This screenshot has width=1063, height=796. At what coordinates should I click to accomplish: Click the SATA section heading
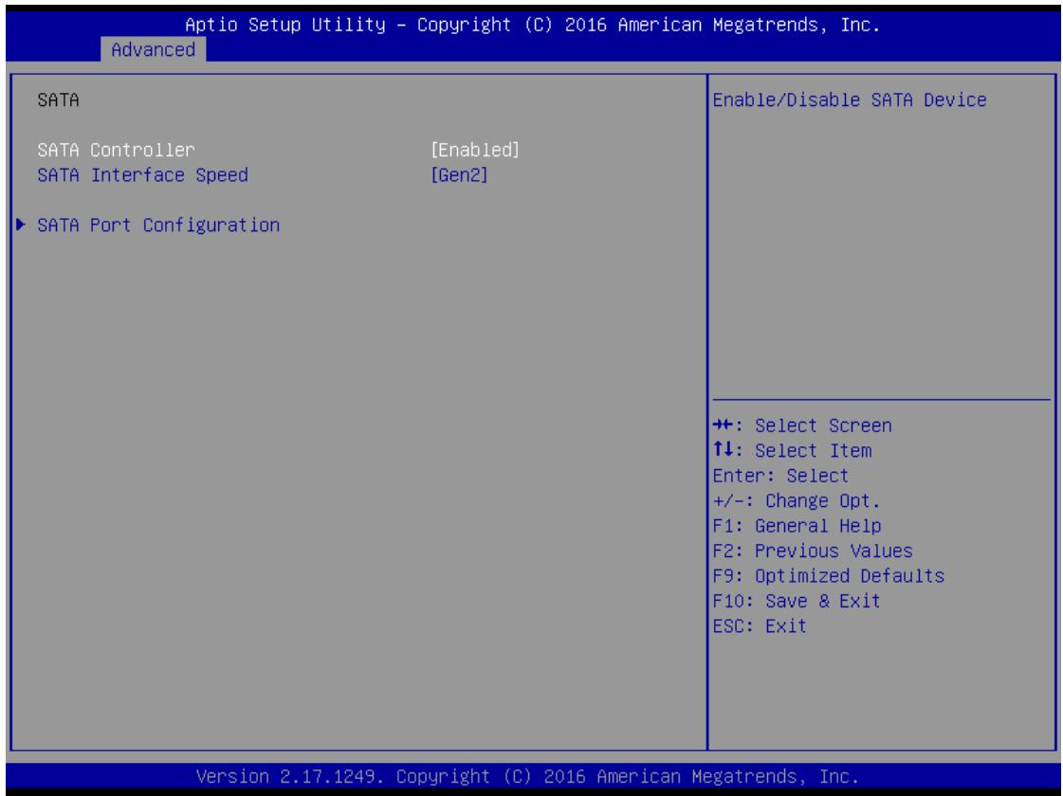(58, 100)
